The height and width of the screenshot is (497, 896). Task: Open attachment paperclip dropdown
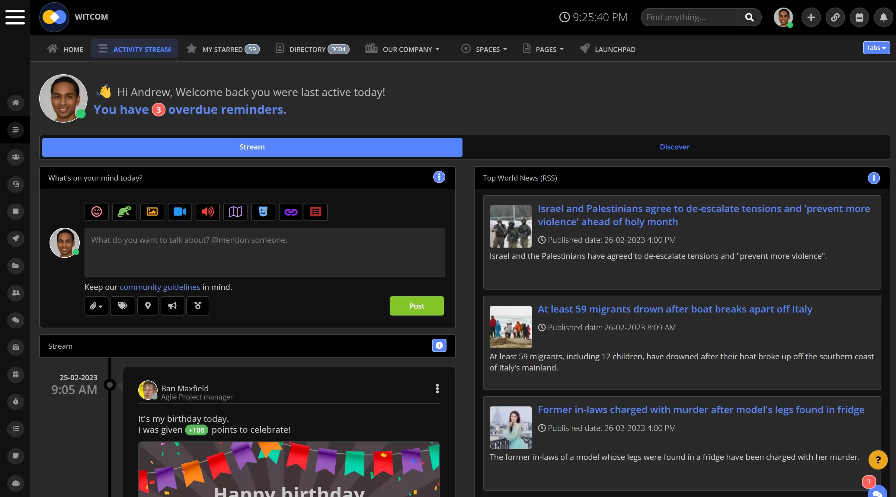pyautogui.click(x=96, y=306)
